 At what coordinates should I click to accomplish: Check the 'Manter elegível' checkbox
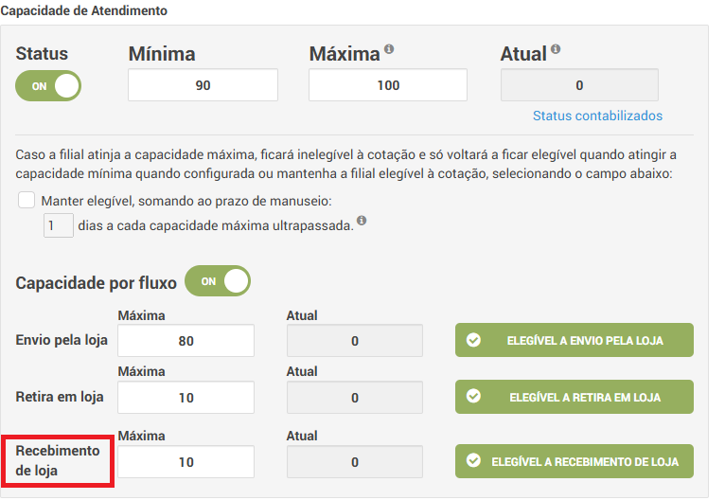(x=27, y=201)
